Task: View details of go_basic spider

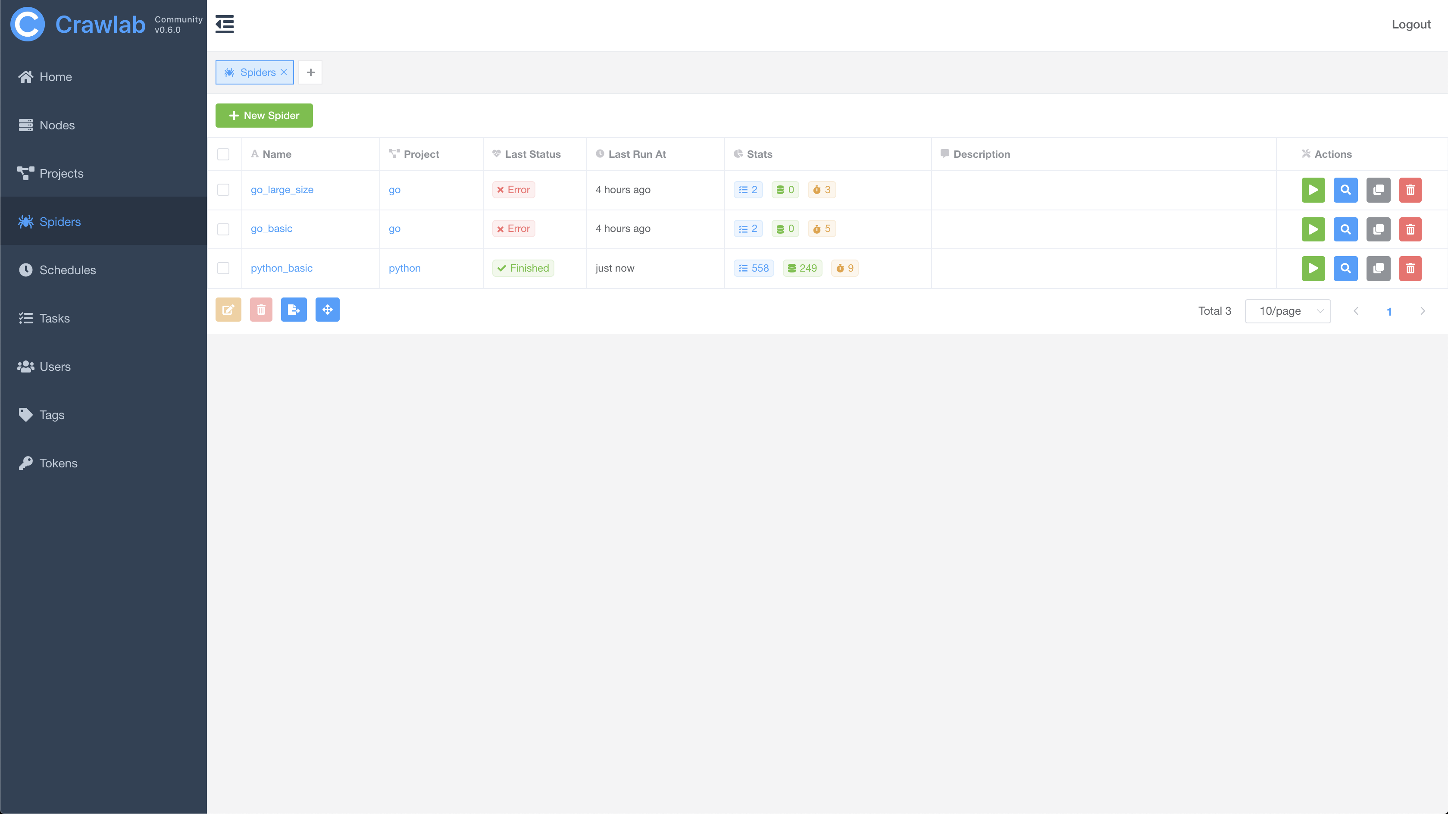Action: [x=1345, y=229]
